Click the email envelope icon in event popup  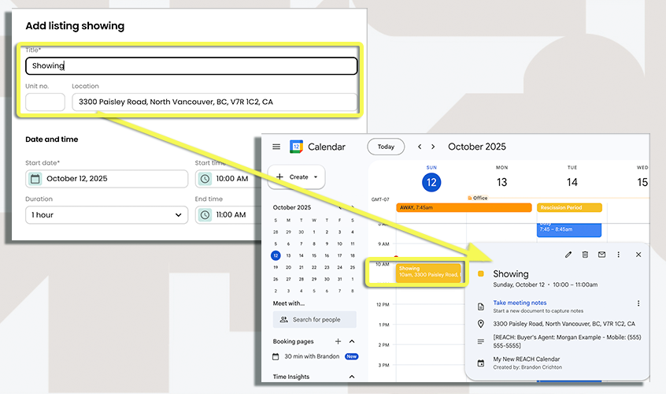(x=601, y=255)
